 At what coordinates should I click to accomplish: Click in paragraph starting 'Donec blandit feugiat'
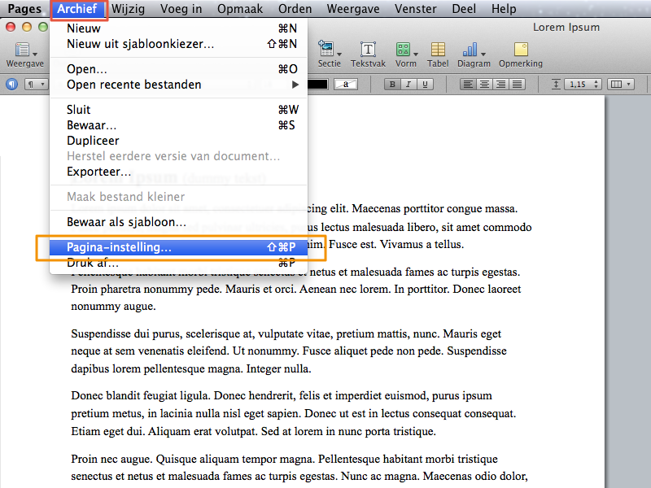[294, 413]
